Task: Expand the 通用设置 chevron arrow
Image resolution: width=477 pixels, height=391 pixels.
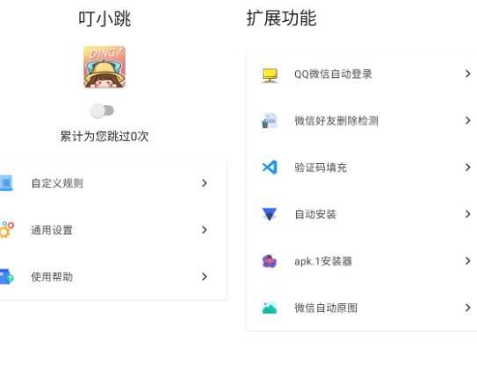Action: pos(205,230)
